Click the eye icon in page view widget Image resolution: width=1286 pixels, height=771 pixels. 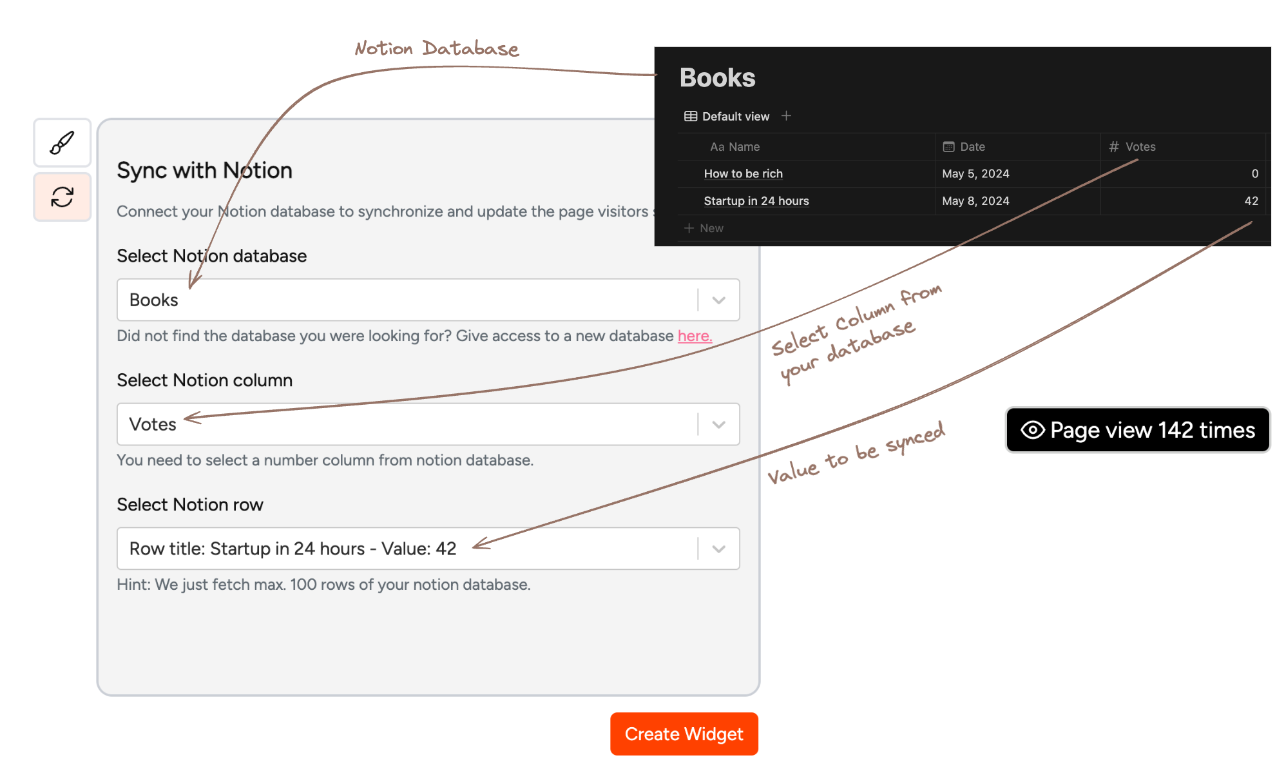1032,430
